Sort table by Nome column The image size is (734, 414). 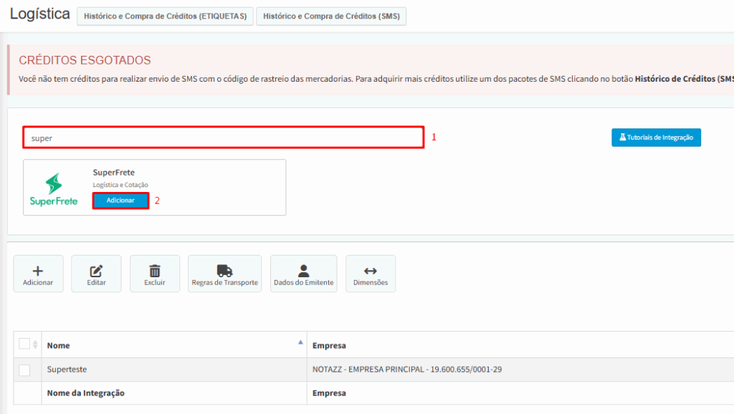(x=174, y=345)
